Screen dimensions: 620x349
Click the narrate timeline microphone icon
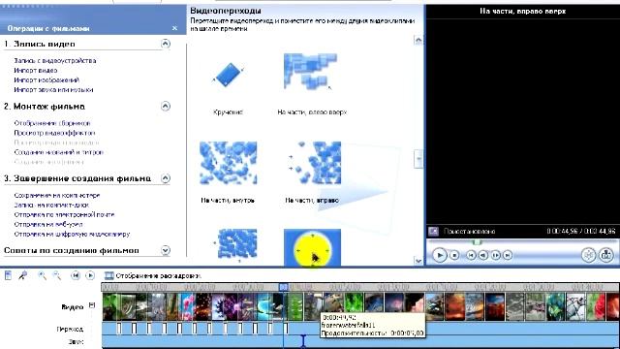click(x=23, y=275)
